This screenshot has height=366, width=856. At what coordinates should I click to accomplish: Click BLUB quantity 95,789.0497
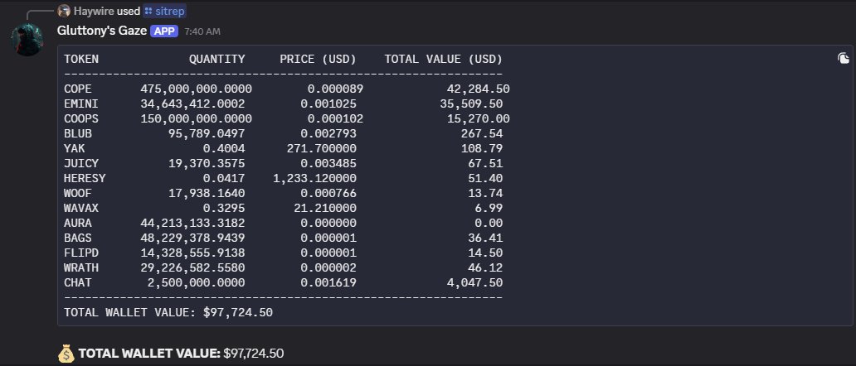tap(207, 133)
